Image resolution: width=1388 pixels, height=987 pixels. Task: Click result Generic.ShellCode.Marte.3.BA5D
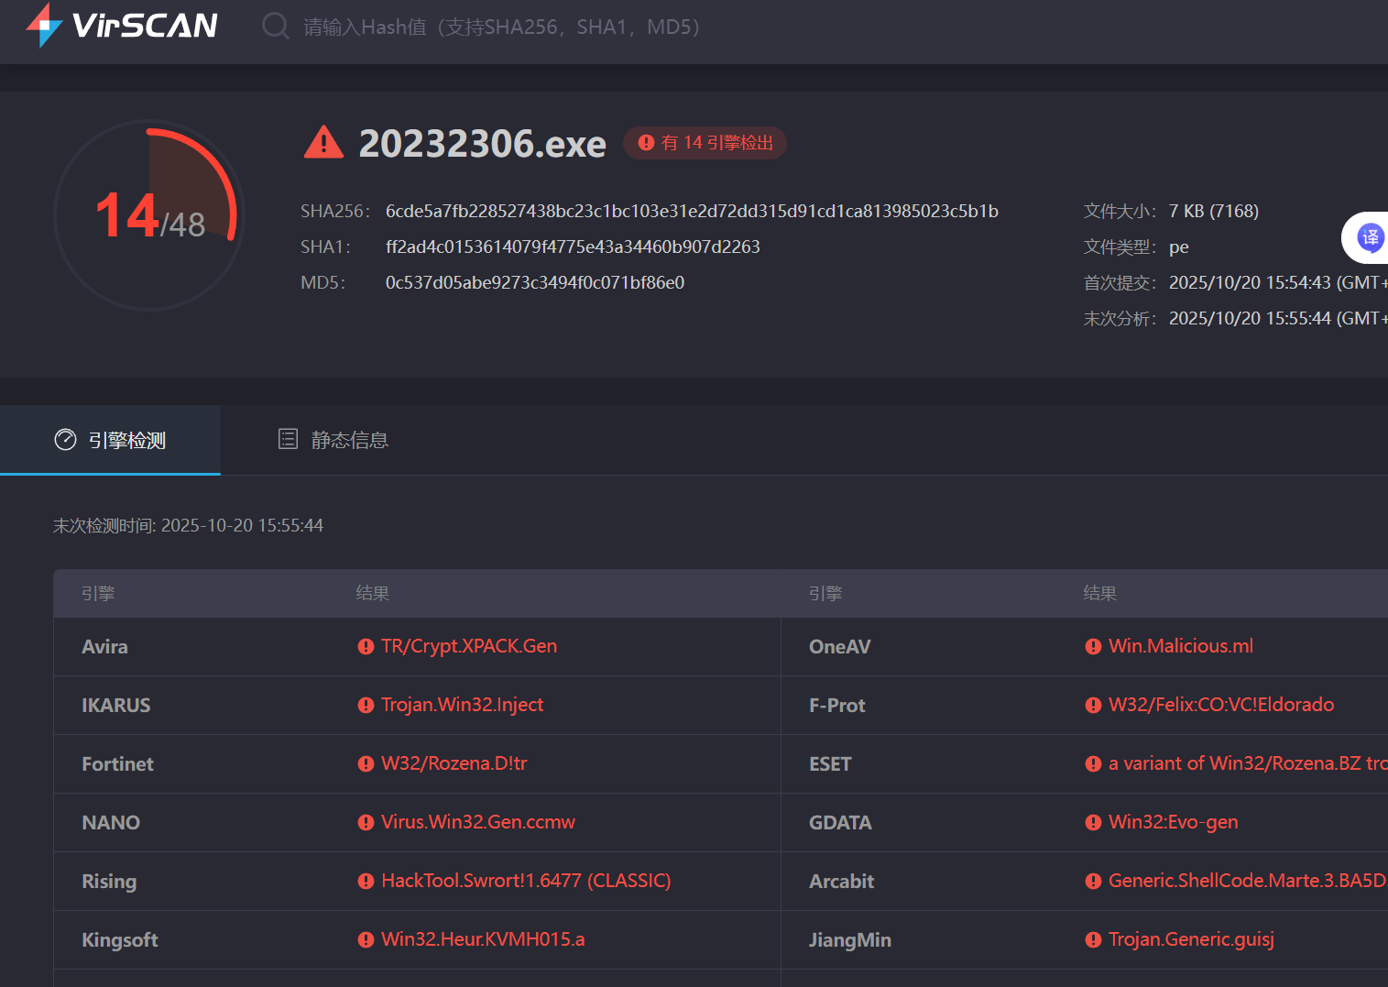[1247, 881]
